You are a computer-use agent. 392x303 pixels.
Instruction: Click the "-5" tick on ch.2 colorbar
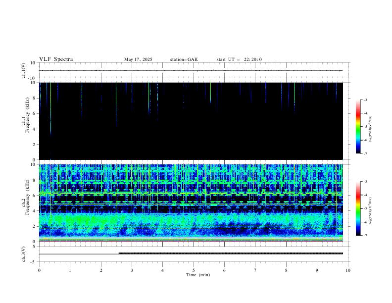point(365,208)
